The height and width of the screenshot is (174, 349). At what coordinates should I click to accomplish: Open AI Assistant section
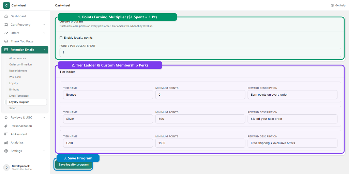[25, 134]
